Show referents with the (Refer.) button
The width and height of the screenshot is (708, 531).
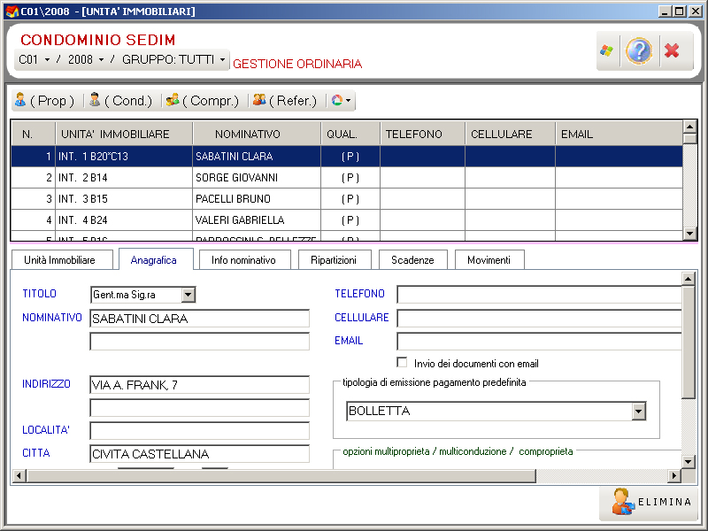285,101
